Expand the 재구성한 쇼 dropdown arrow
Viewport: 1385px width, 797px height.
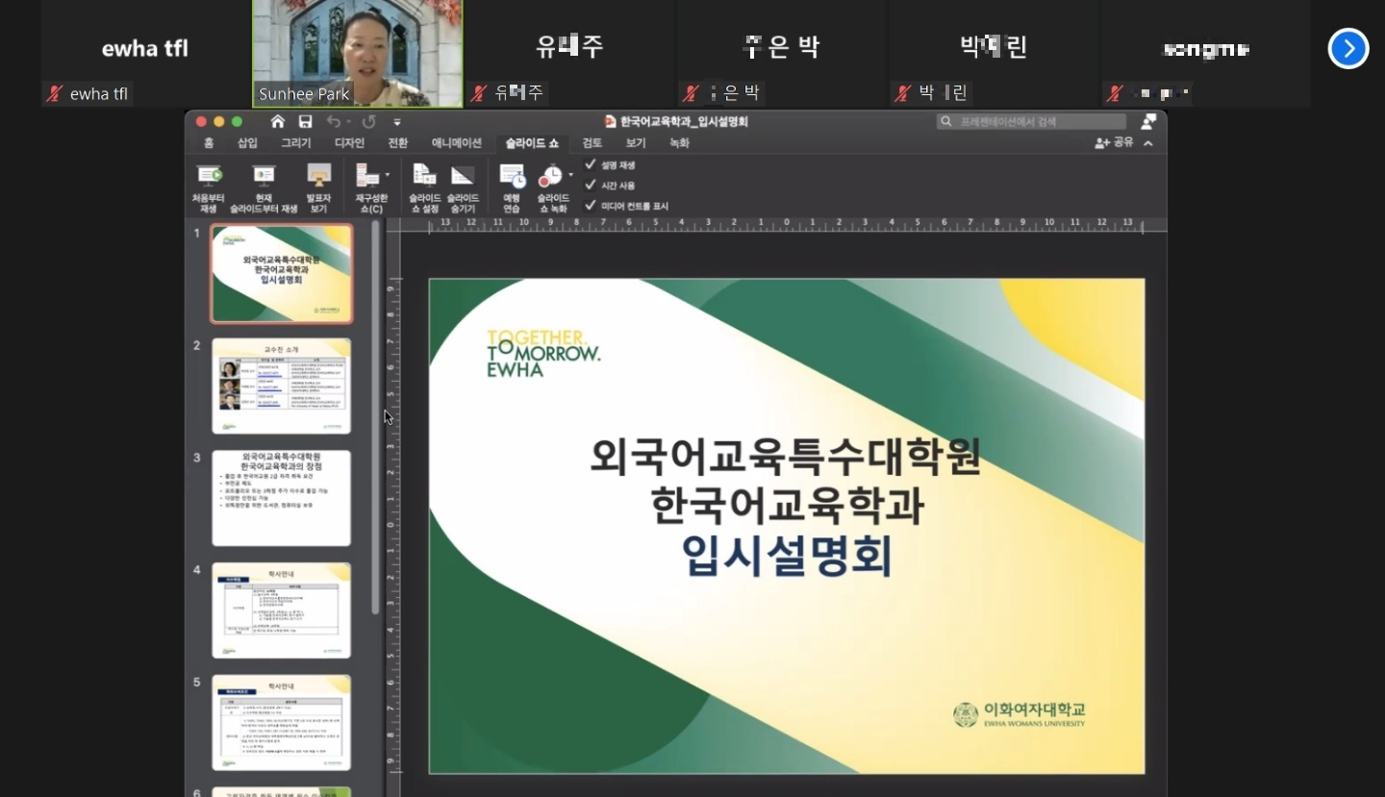388,176
